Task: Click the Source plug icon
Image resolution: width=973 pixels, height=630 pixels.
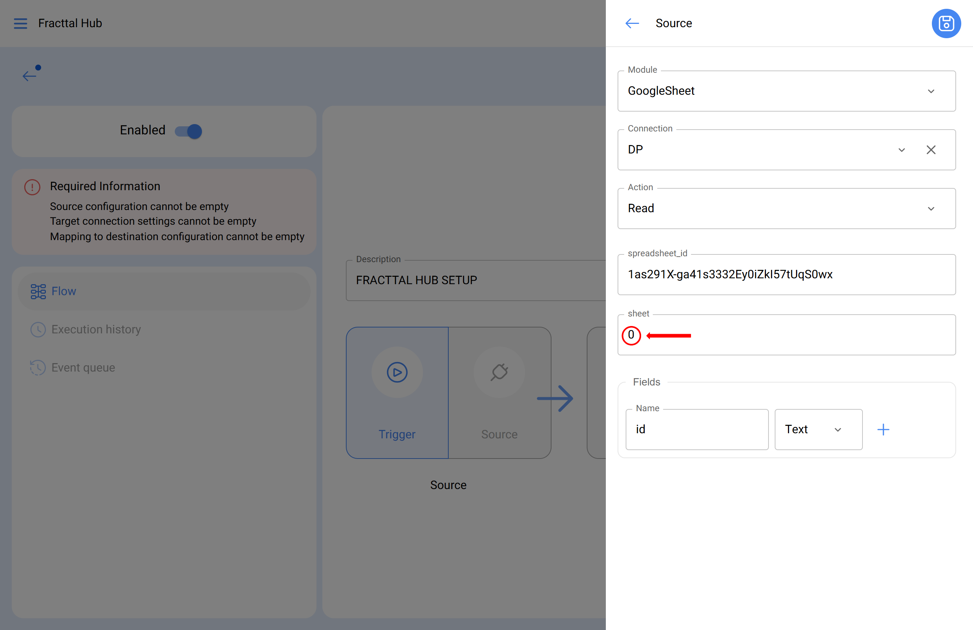Action: pos(499,372)
